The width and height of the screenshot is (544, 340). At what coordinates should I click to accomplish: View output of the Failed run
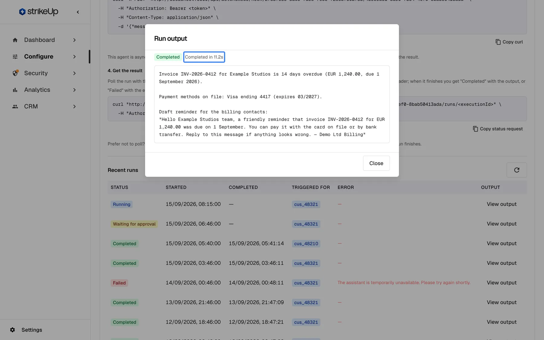[x=501, y=283]
